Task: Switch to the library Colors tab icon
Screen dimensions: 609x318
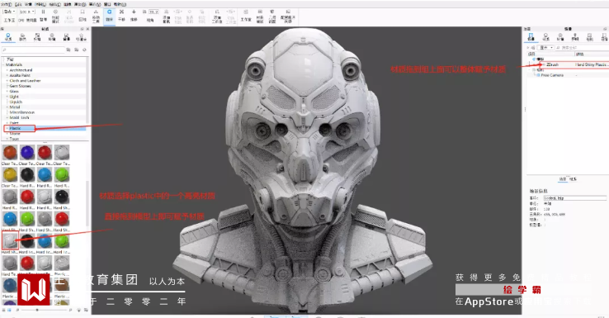Action: coord(22,37)
